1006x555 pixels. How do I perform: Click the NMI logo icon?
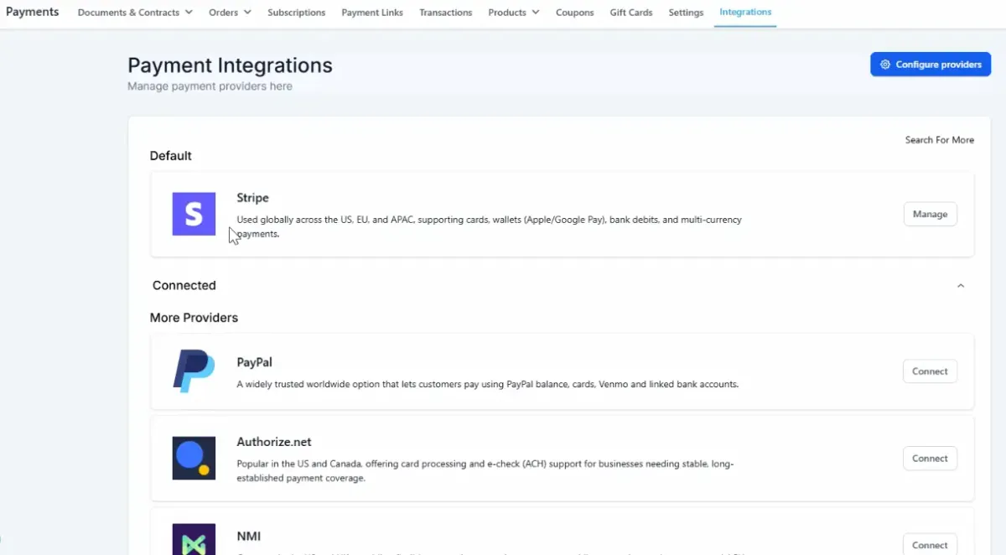point(194,539)
